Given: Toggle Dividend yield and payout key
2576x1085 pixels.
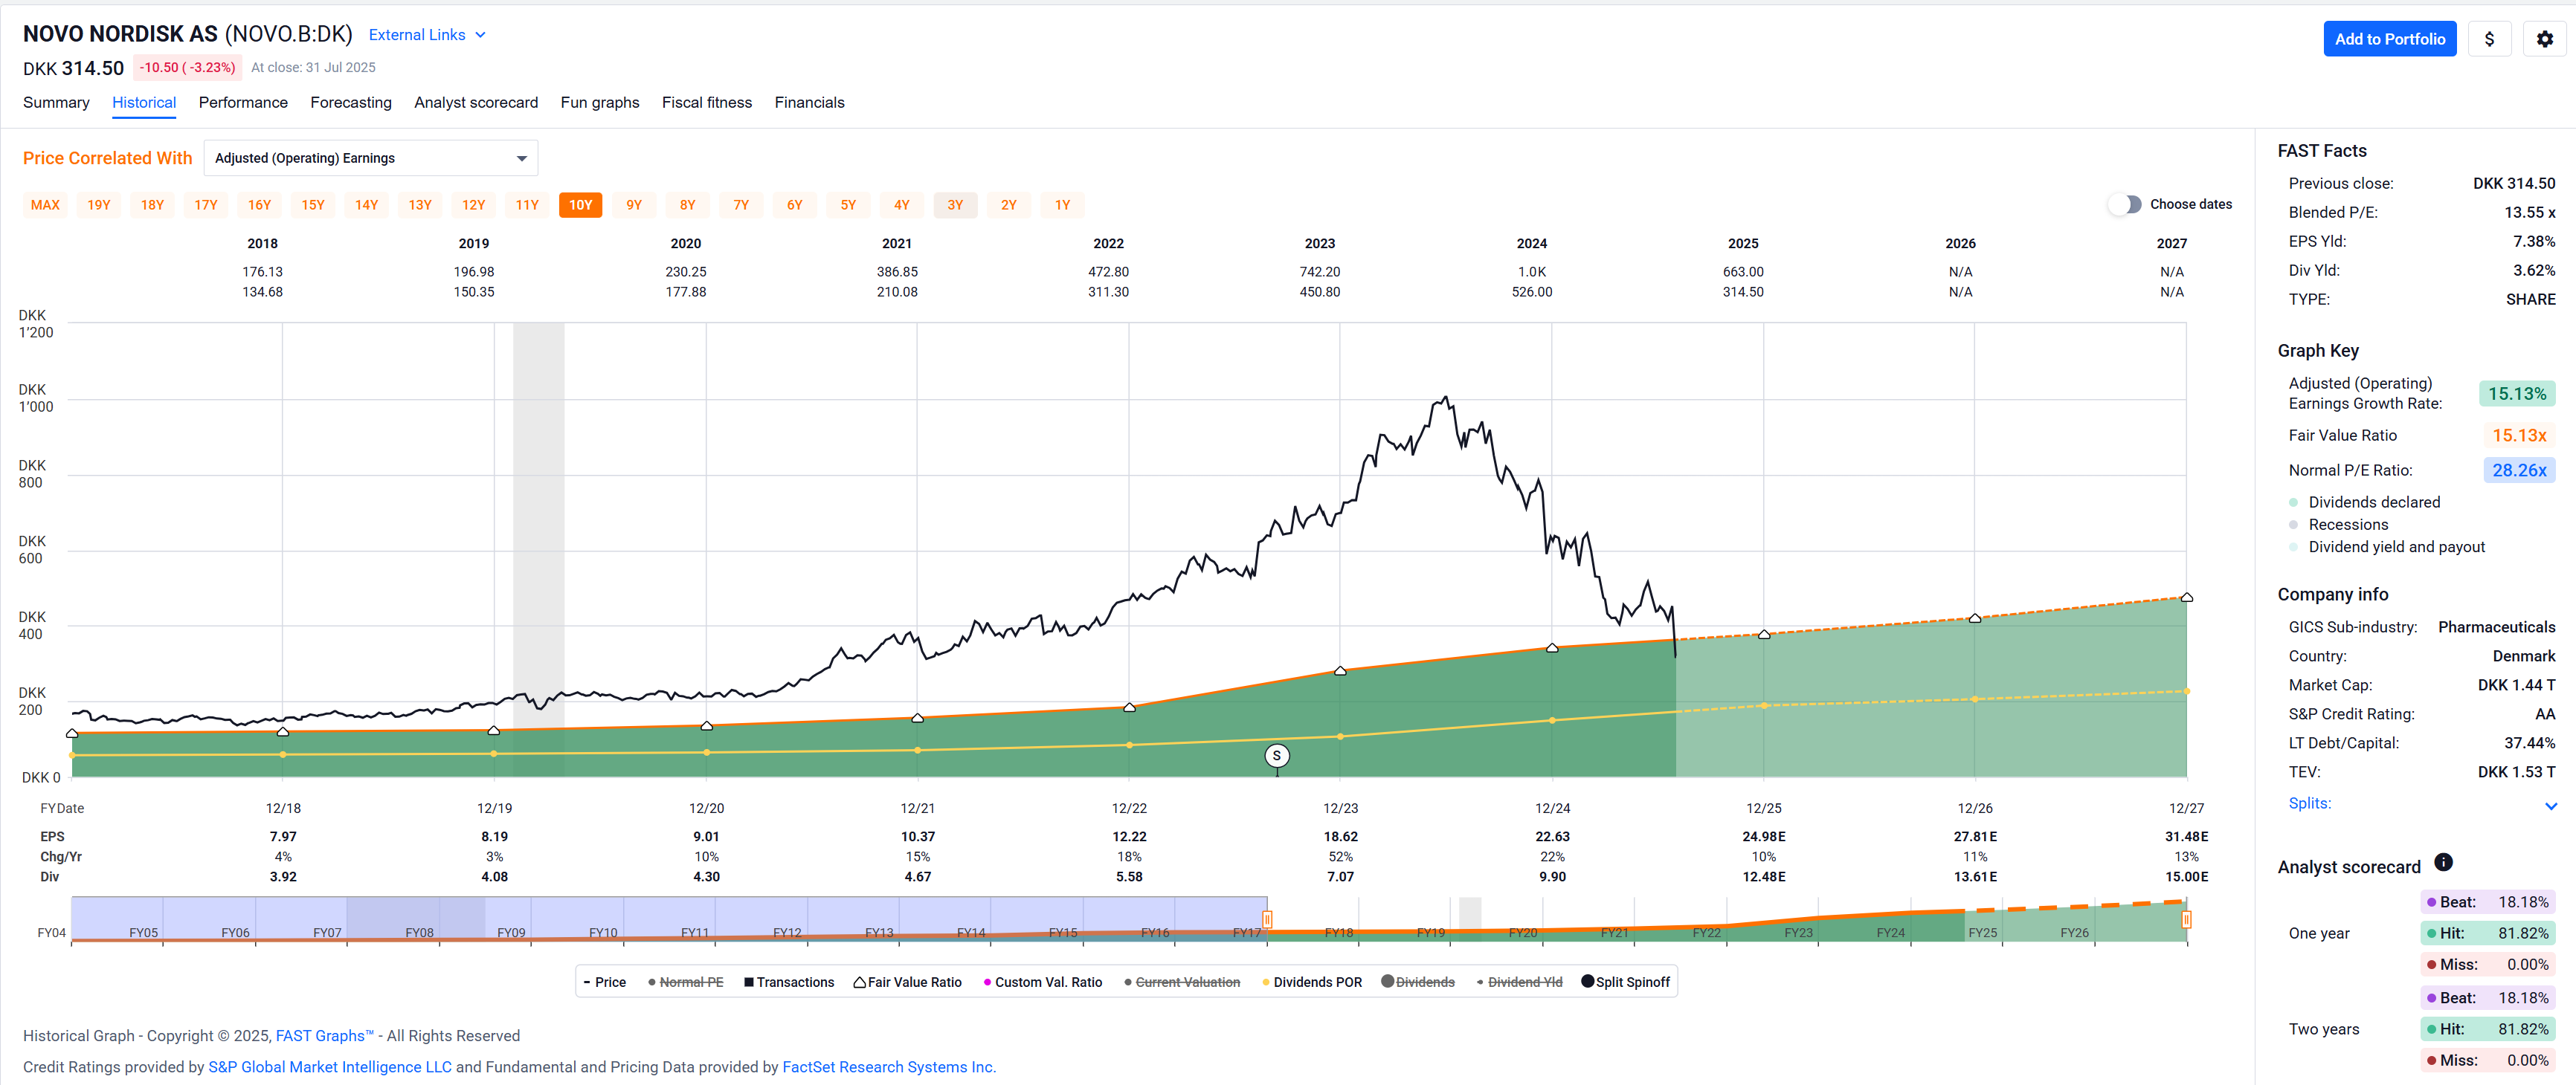Looking at the screenshot, I should coord(2387,546).
